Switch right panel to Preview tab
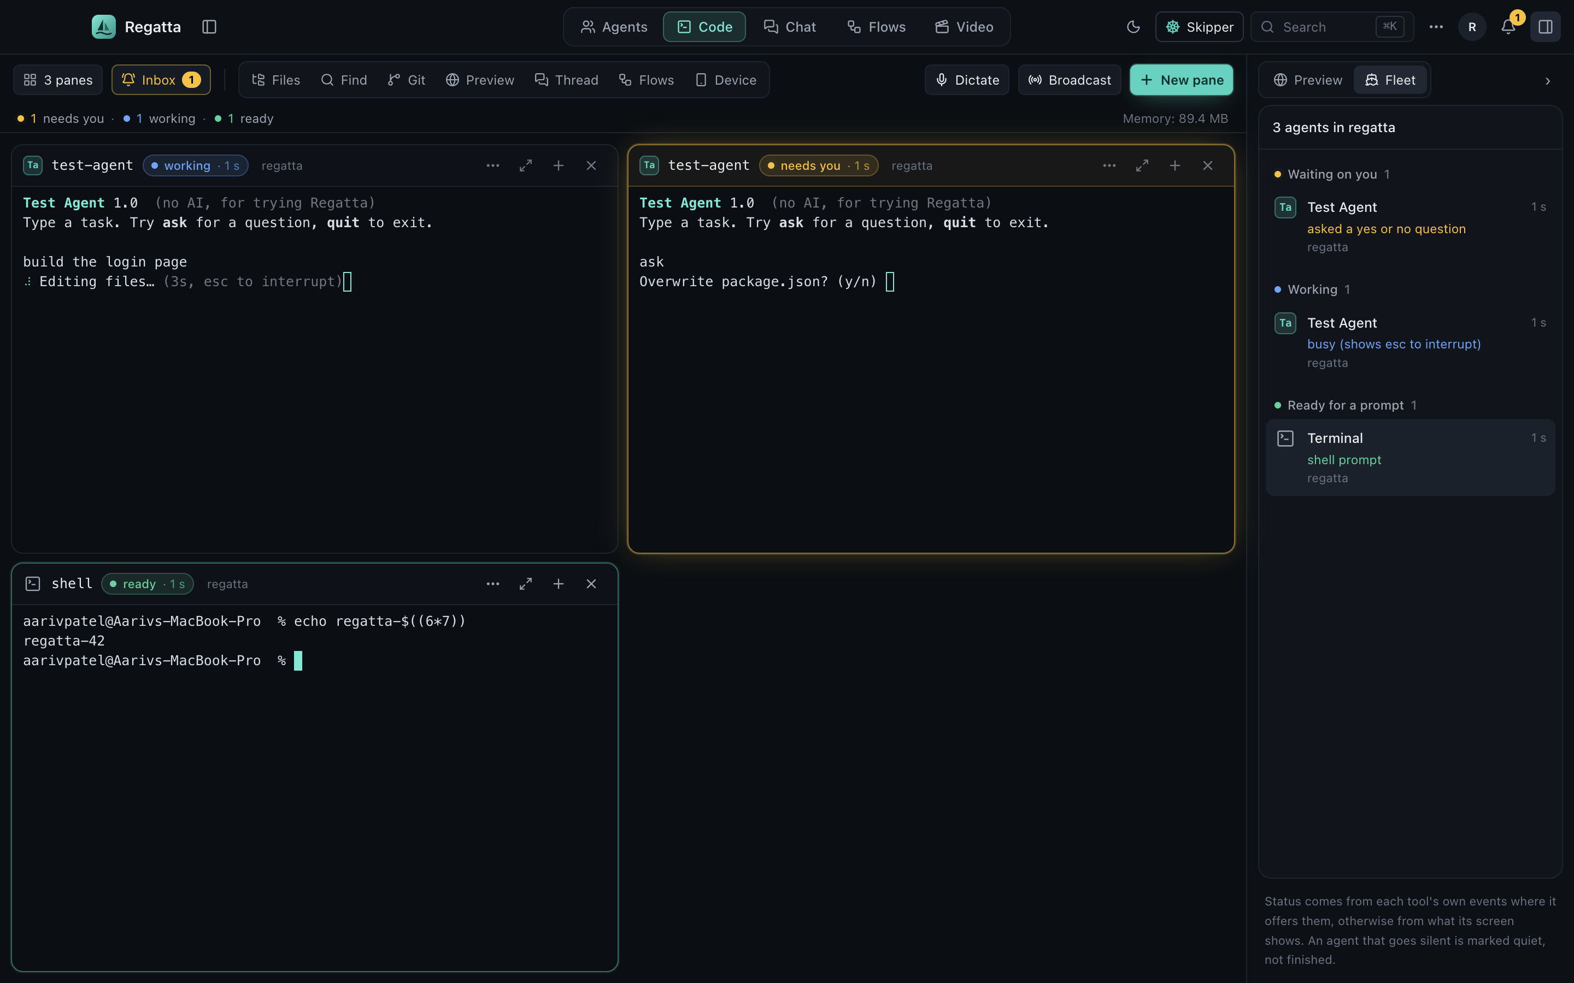Viewport: 1574px width, 983px height. (x=1308, y=80)
